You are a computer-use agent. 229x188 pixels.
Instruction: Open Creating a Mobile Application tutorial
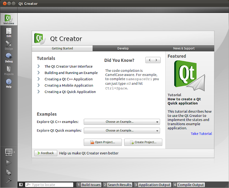point(69,85)
